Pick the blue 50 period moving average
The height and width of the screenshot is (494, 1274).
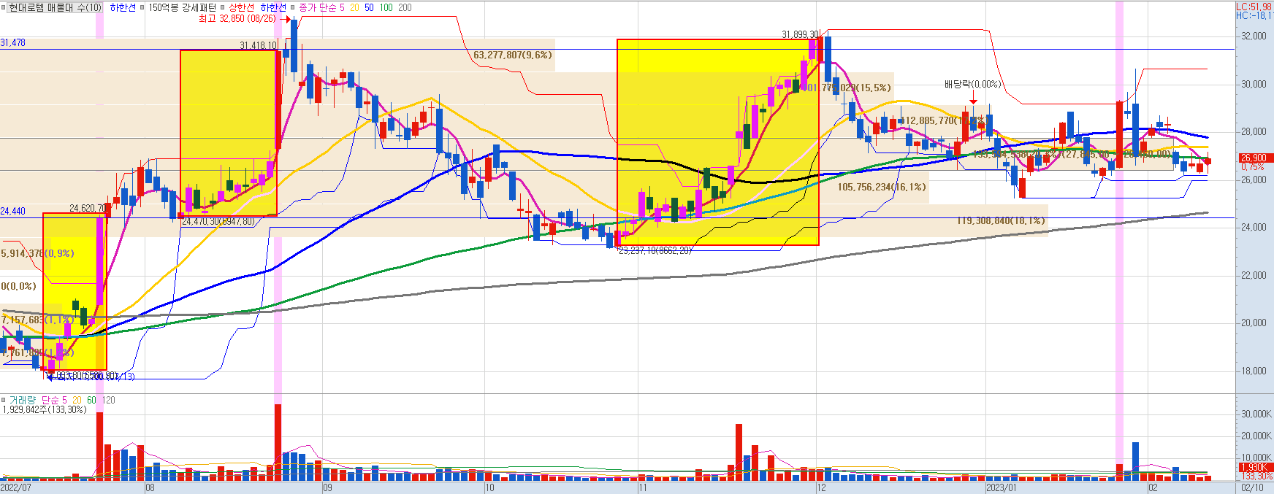click(x=369, y=7)
